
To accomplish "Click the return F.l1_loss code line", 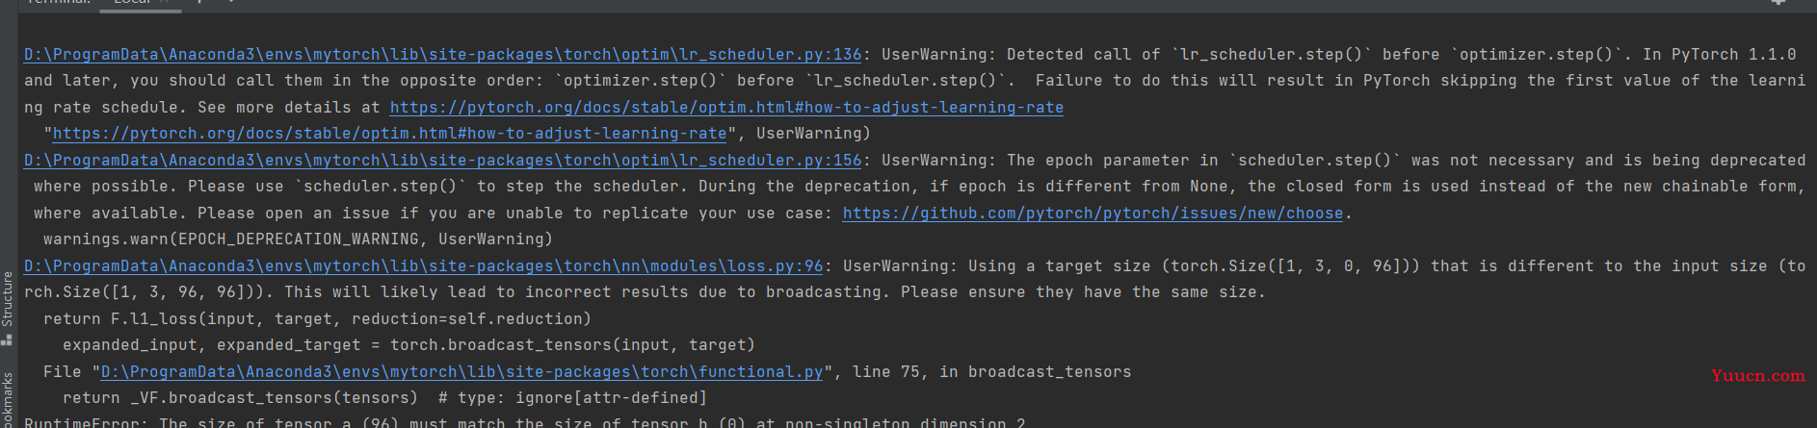I will pyautogui.click(x=317, y=319).
